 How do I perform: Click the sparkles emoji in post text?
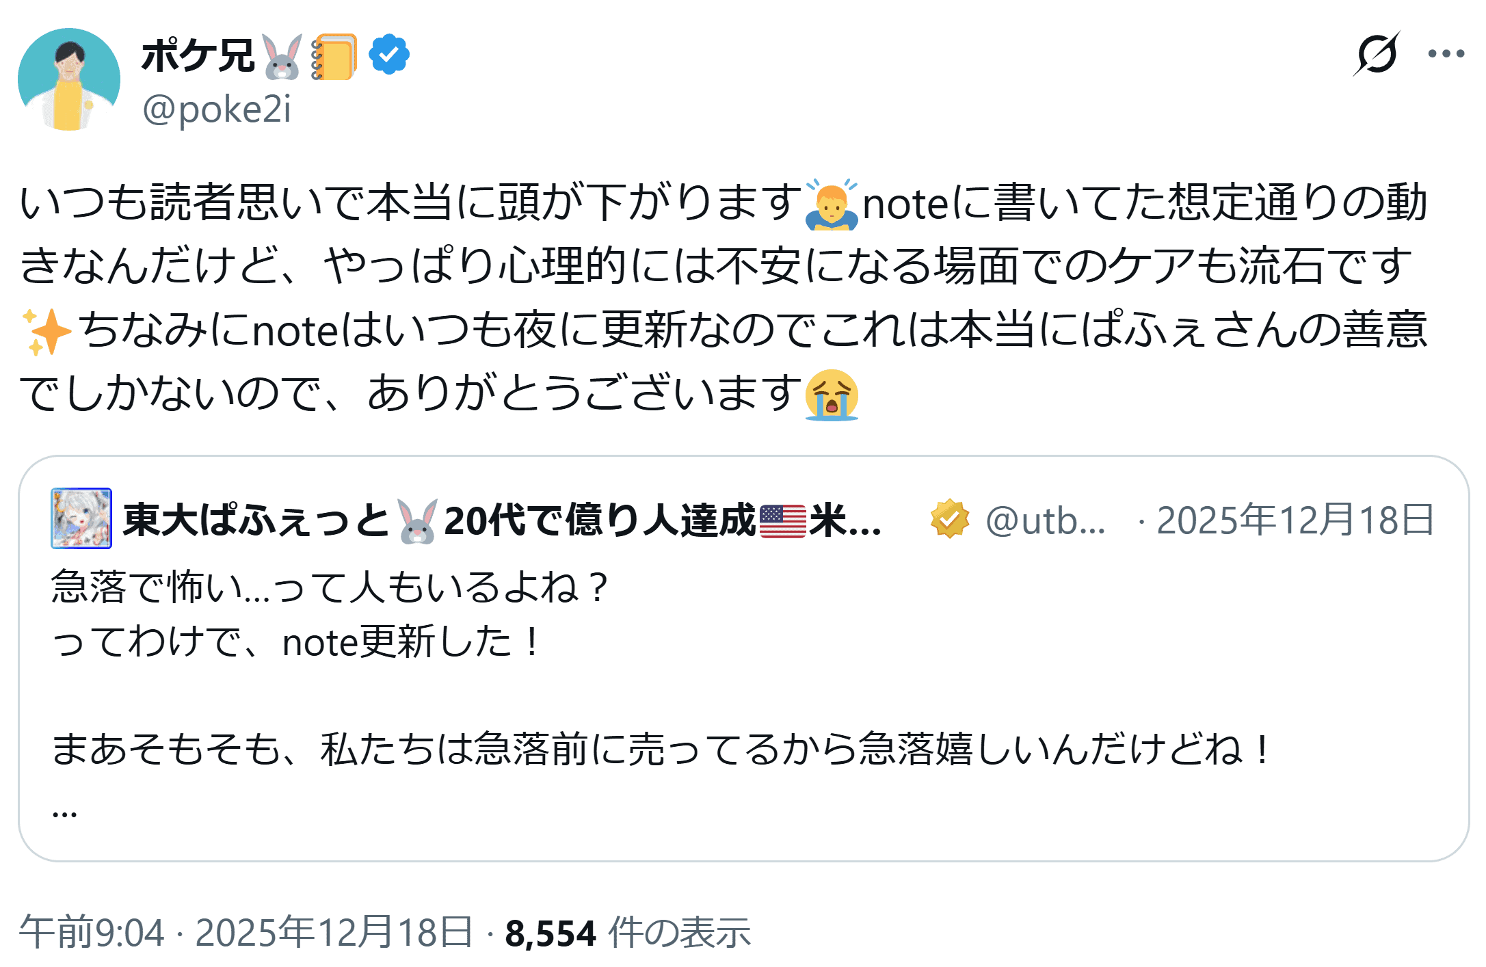click(x=47, y=332)
